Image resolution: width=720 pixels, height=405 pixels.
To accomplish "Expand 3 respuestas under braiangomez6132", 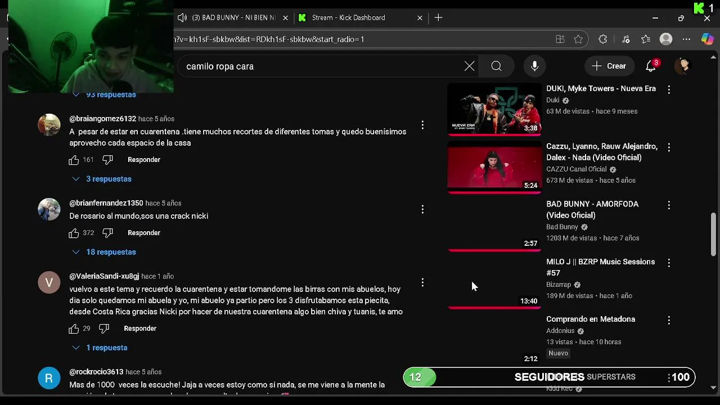I will click(102, 179).
